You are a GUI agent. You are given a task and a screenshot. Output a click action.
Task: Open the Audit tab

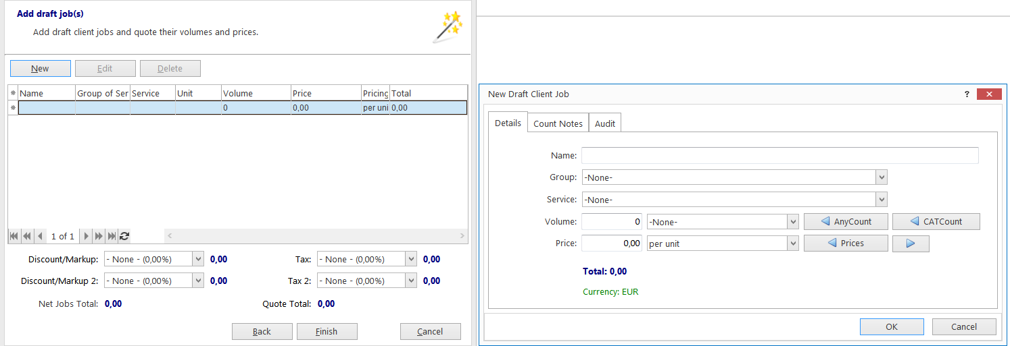tap(605, 123)
